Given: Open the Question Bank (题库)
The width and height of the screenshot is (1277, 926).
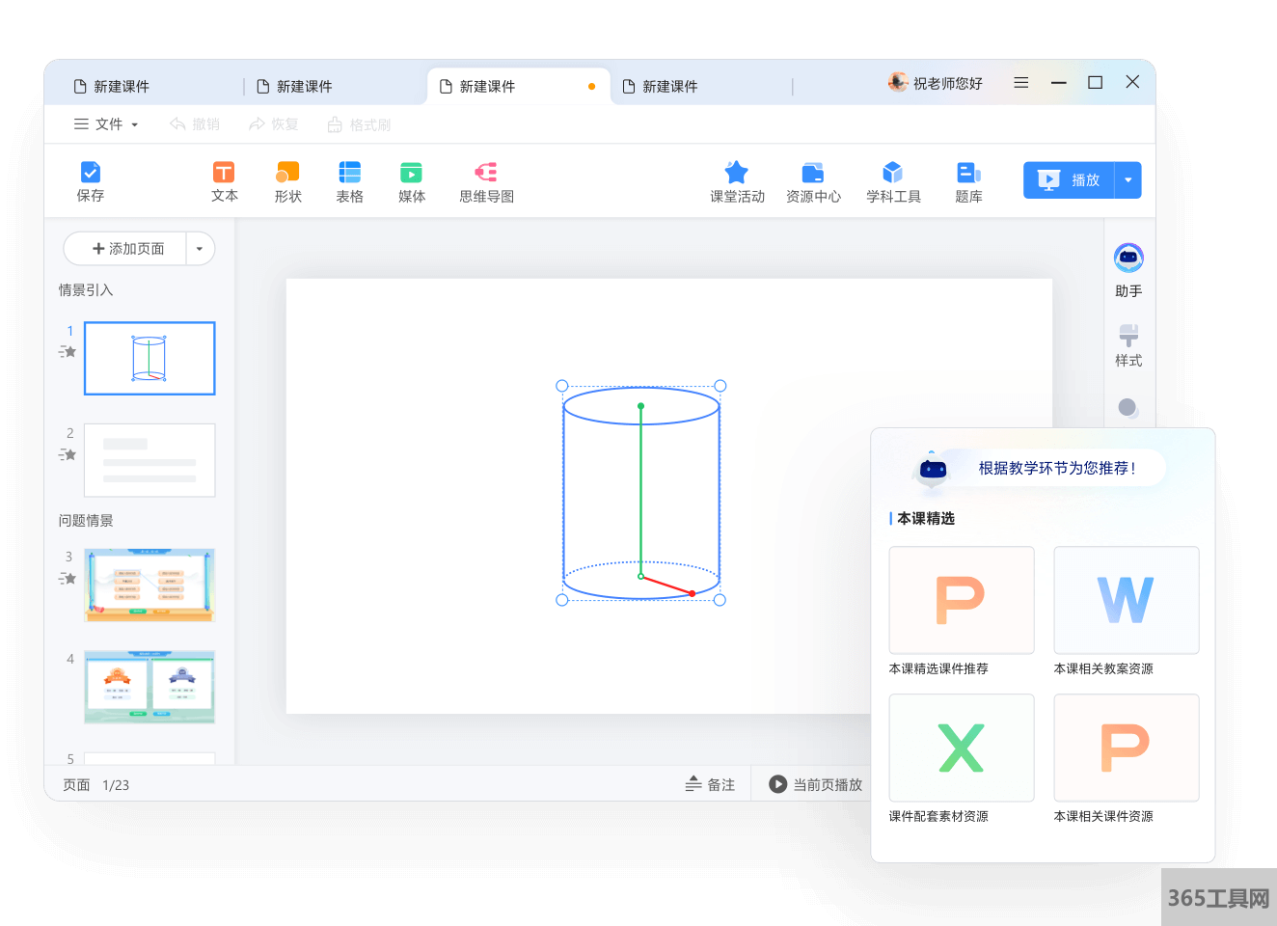Looking at the screenshot, I should [x=968, y=174].
